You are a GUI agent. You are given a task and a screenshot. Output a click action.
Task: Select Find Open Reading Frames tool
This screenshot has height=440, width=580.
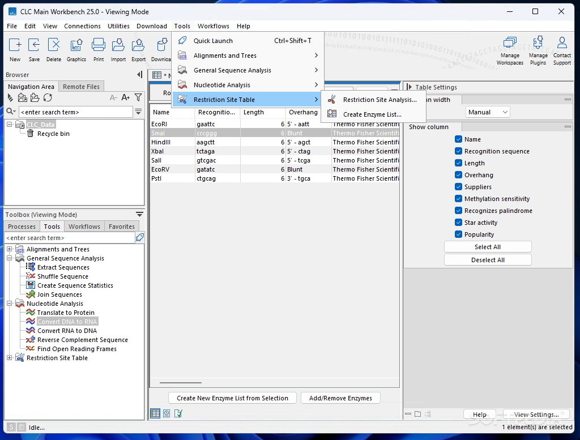tap(77, 349)
